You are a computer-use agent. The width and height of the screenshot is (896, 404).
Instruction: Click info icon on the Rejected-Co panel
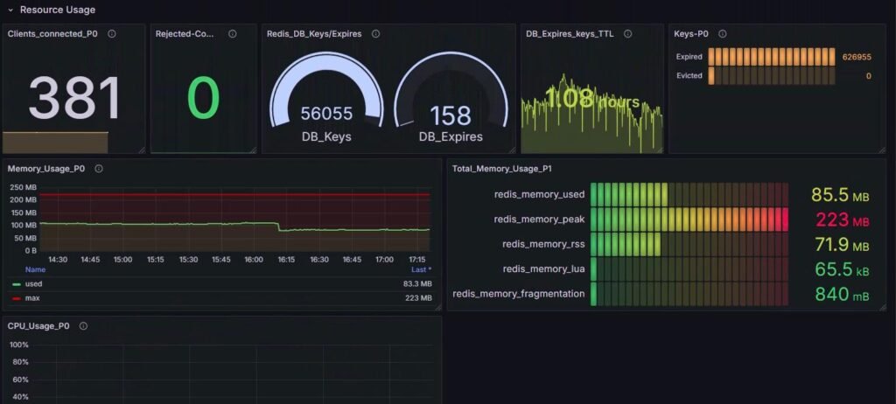(233, 34)
